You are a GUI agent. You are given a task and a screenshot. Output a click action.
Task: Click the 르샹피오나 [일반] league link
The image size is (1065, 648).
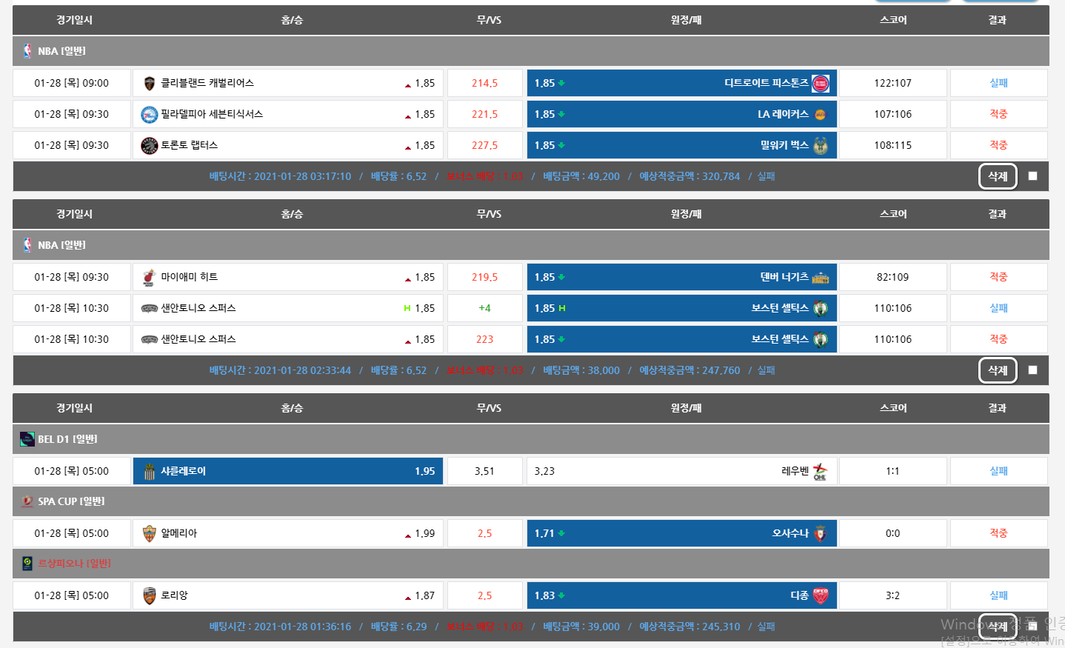[74, 564]
